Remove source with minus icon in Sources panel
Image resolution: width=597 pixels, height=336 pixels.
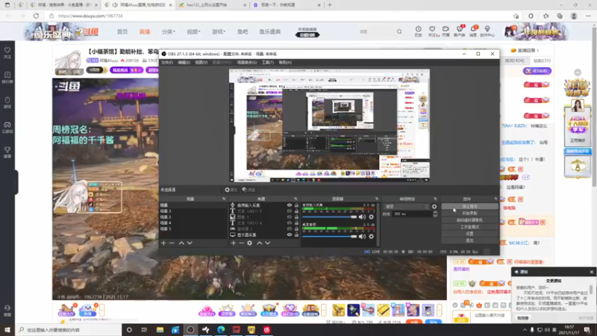point(241,243)
